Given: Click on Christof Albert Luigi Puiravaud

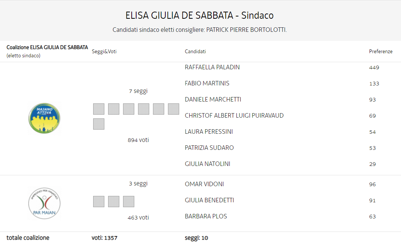Looking at the screenshot, I should [234, 116].
